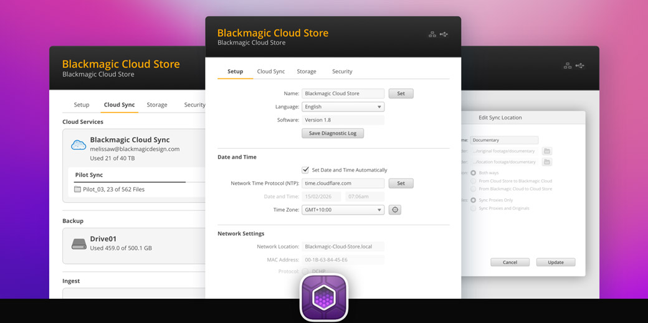Click melissaw@blackmagicdesign.com account text
The width and height of the screenshot is (648, 323).
point(135,149)
